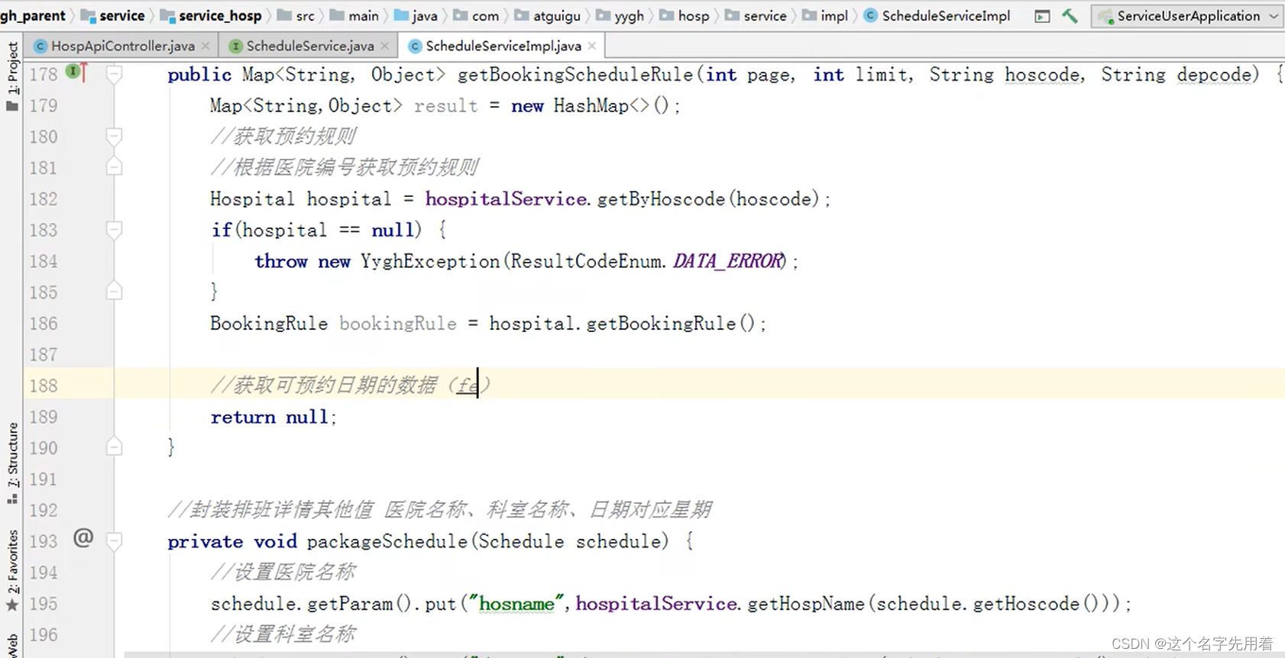Click comment '//设置医院名称' on line 194
Viewport: 1285px width, 658px height.
tap(283, 573)
